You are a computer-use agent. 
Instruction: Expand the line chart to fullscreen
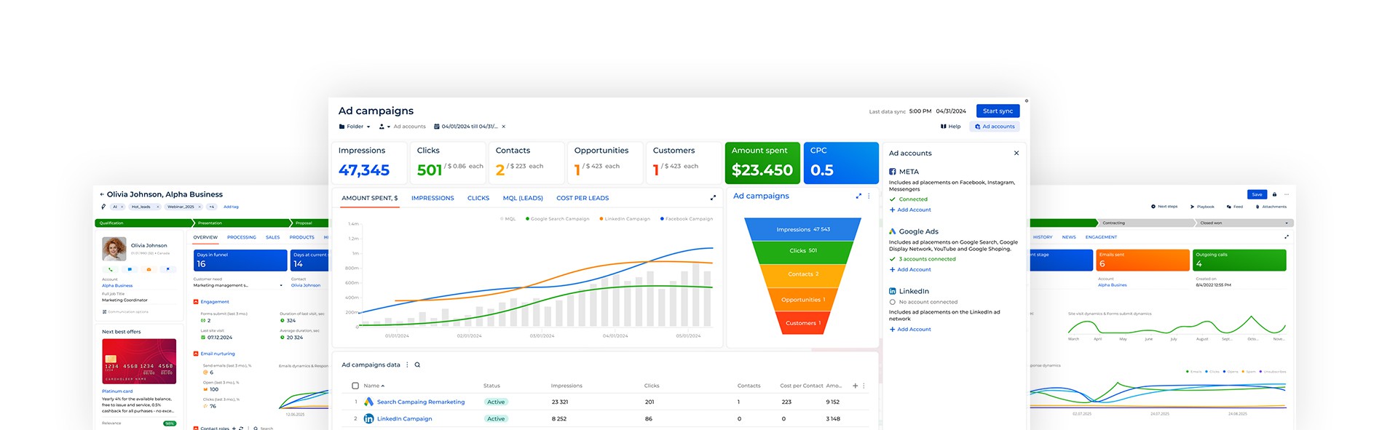click(713, 198)
